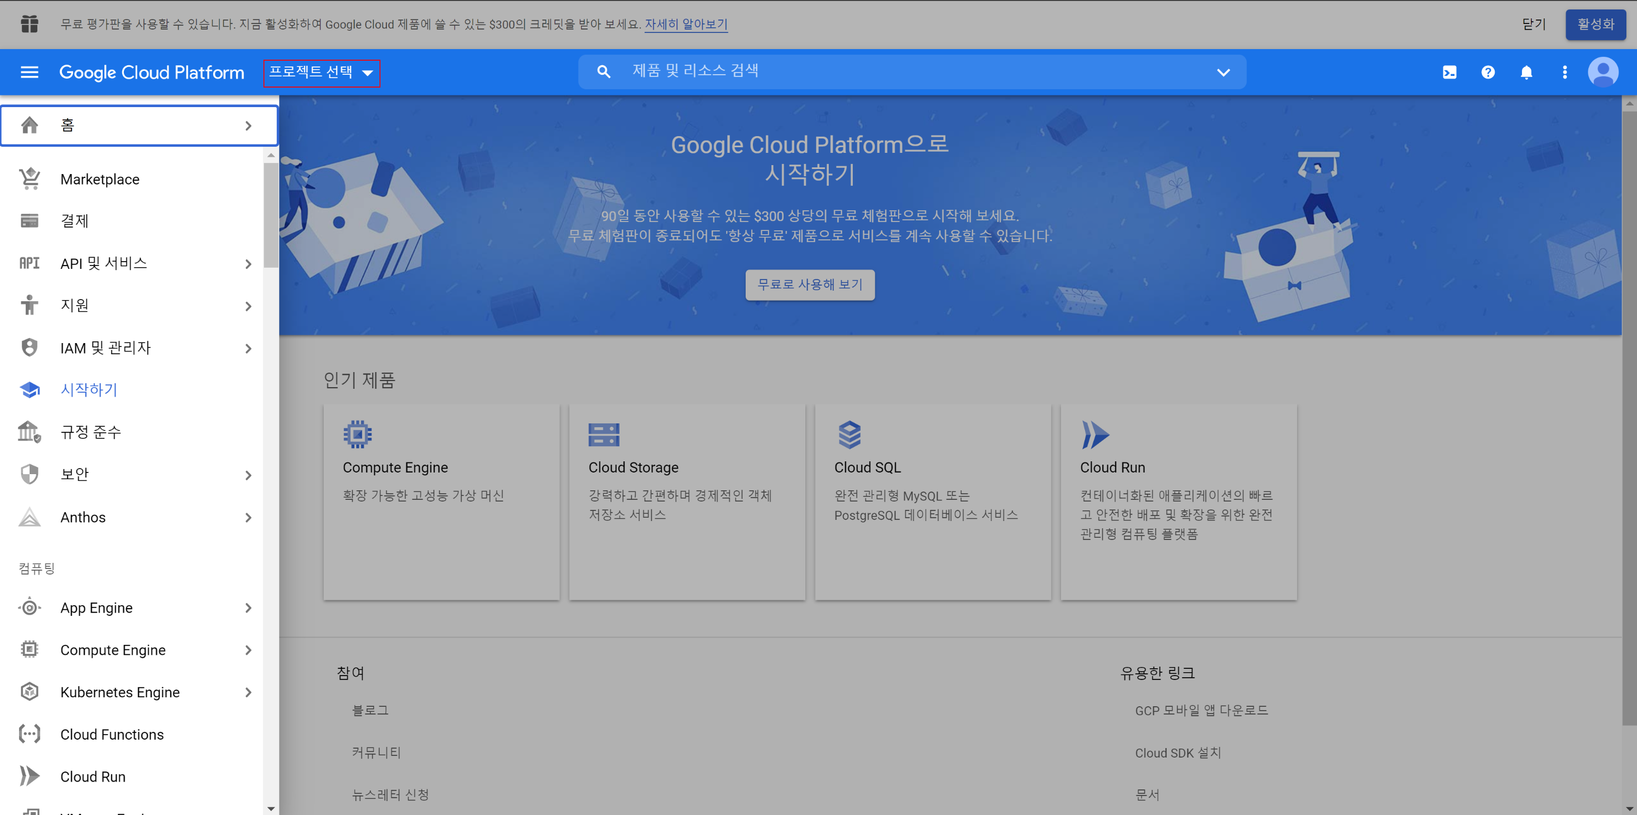Viewport: 1637px width, 815px height.
Task: Click the user account avatar
Action: 1603,73
